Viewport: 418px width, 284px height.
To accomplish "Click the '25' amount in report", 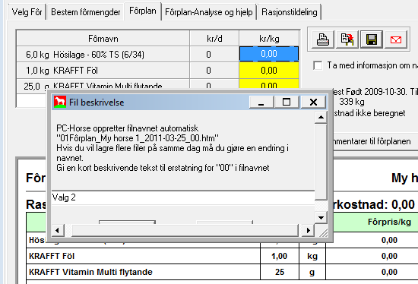I will pos(280,272).
